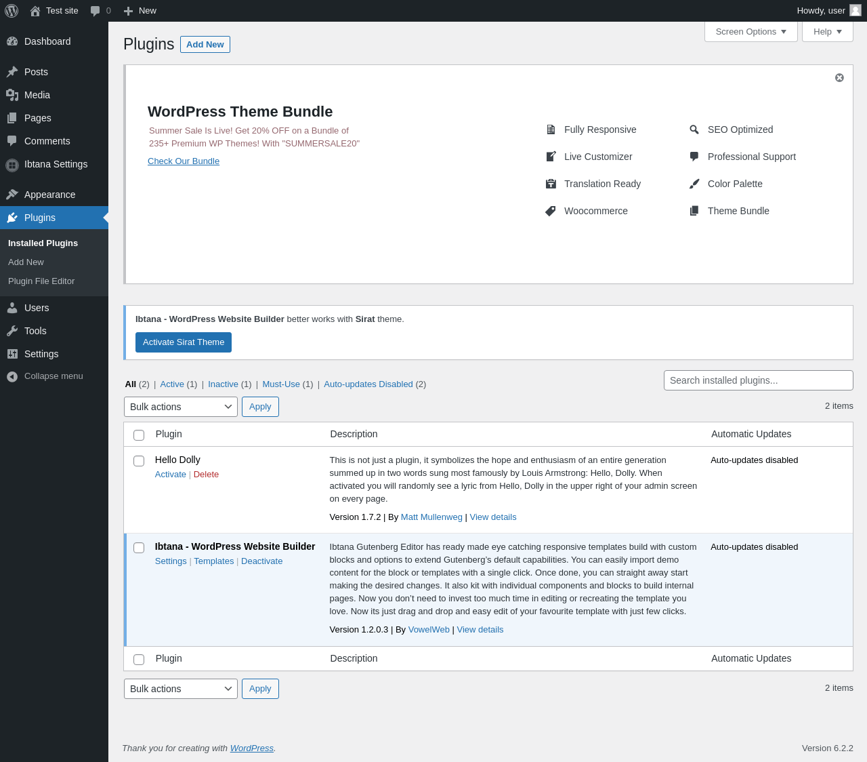Screen dimensions: 867x762
Task: Show All plugins filter
Action: 131,384
